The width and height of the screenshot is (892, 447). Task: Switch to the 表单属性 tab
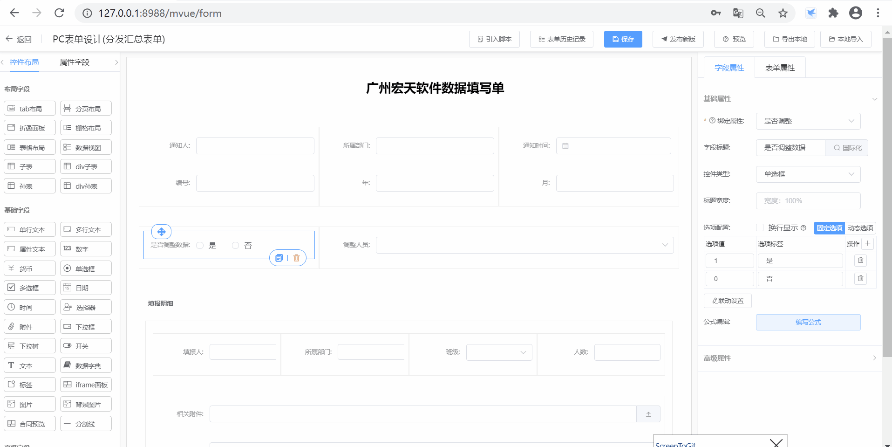(780, 68)
